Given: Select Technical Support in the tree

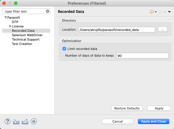Looking at the screenshot, I should (x=26, y=39).
